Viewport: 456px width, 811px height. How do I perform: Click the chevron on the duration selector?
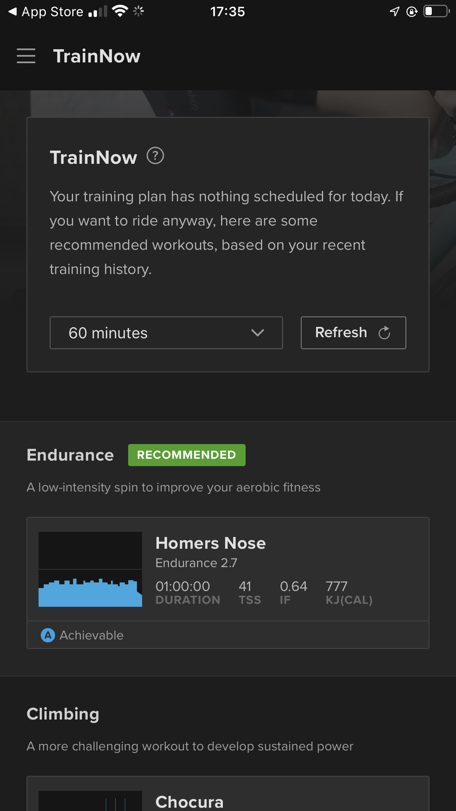[258, 333]
